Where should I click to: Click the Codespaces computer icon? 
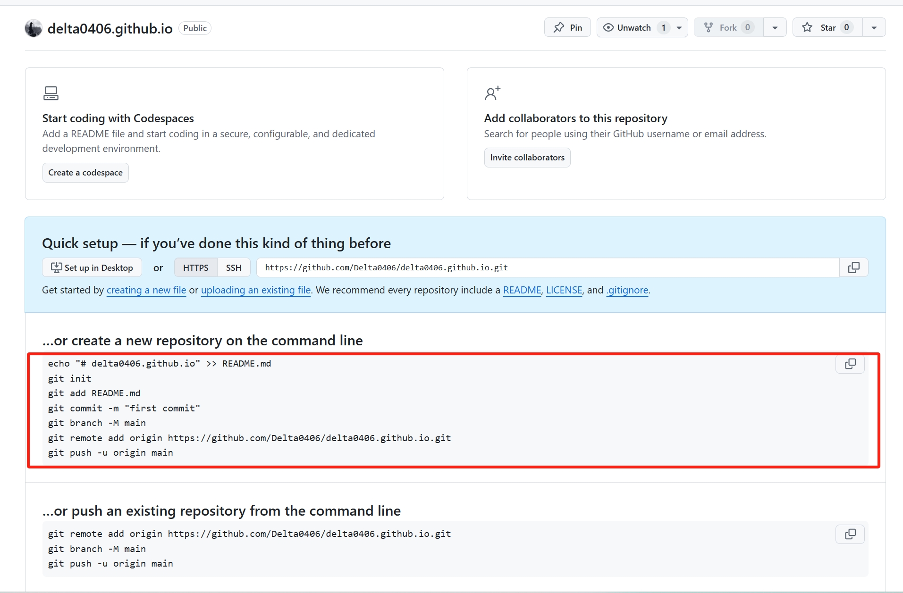pyautogui.click(x=51, y=93)
